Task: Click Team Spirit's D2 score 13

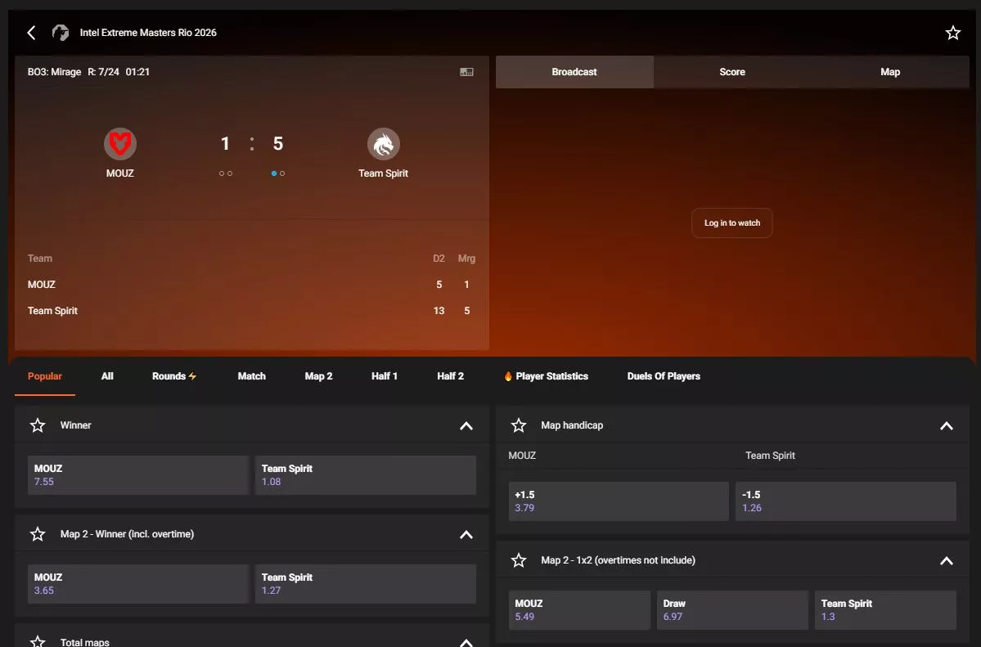Action: click(439, 311)
